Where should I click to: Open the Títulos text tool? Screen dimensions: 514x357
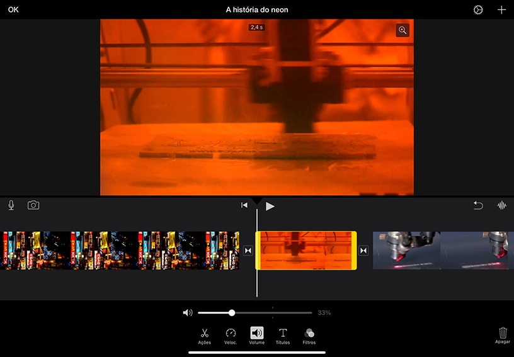283,336
